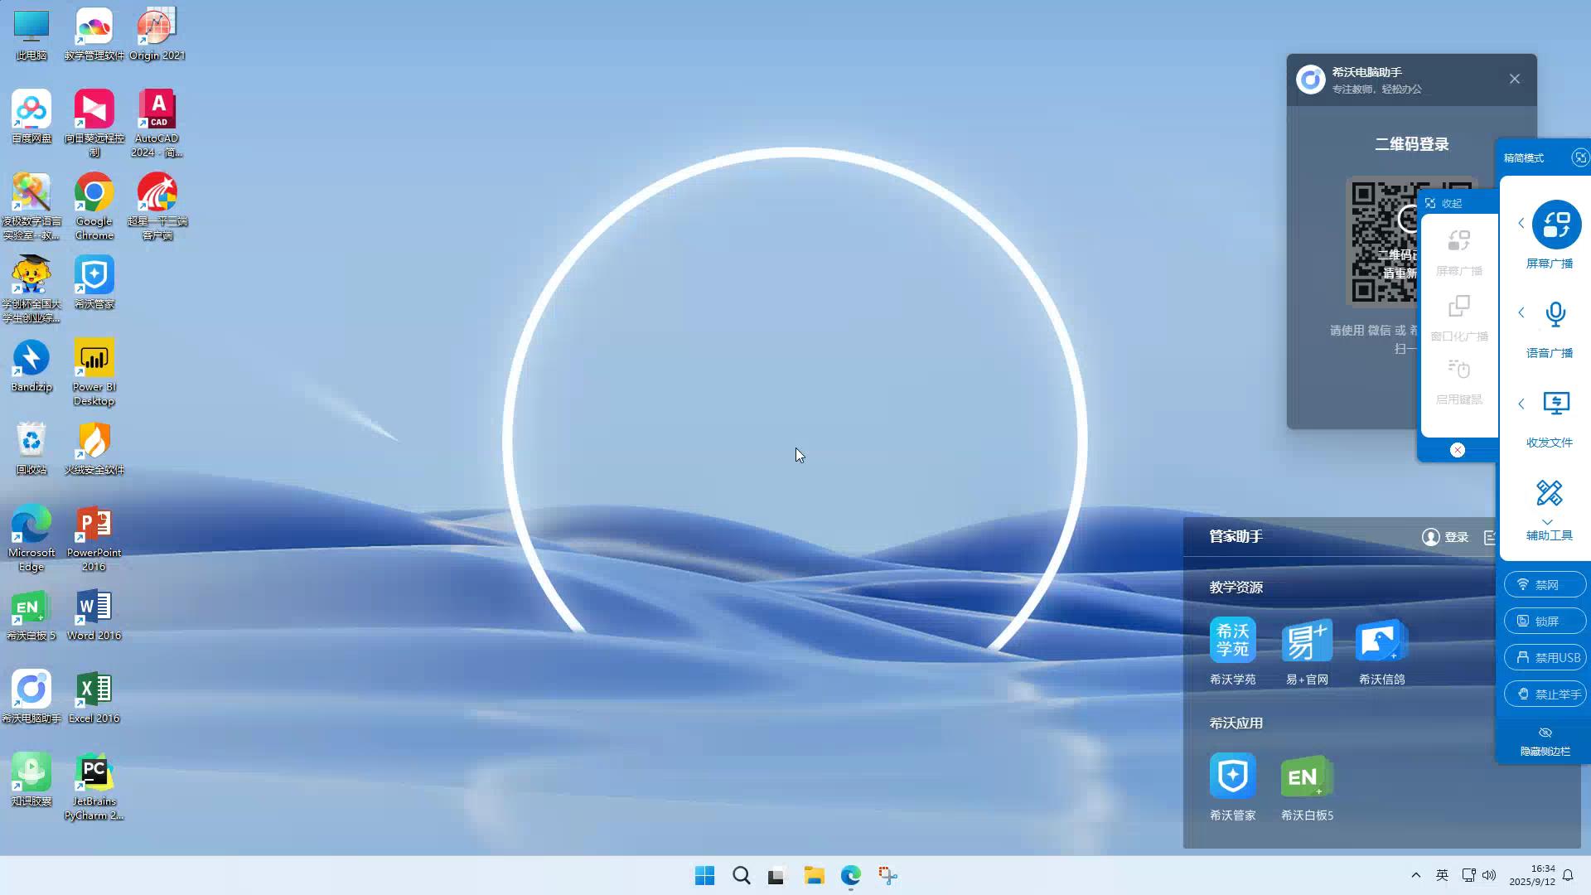Toggle 禁止举手 option

1545,694
